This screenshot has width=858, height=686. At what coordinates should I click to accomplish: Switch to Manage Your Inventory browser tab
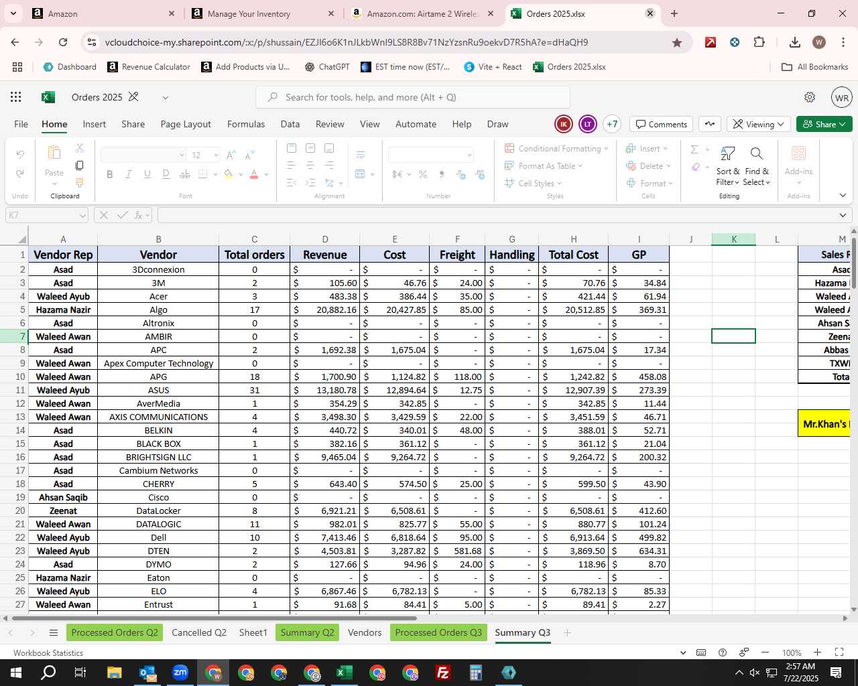pyautogui.click(x=261, y=13)
